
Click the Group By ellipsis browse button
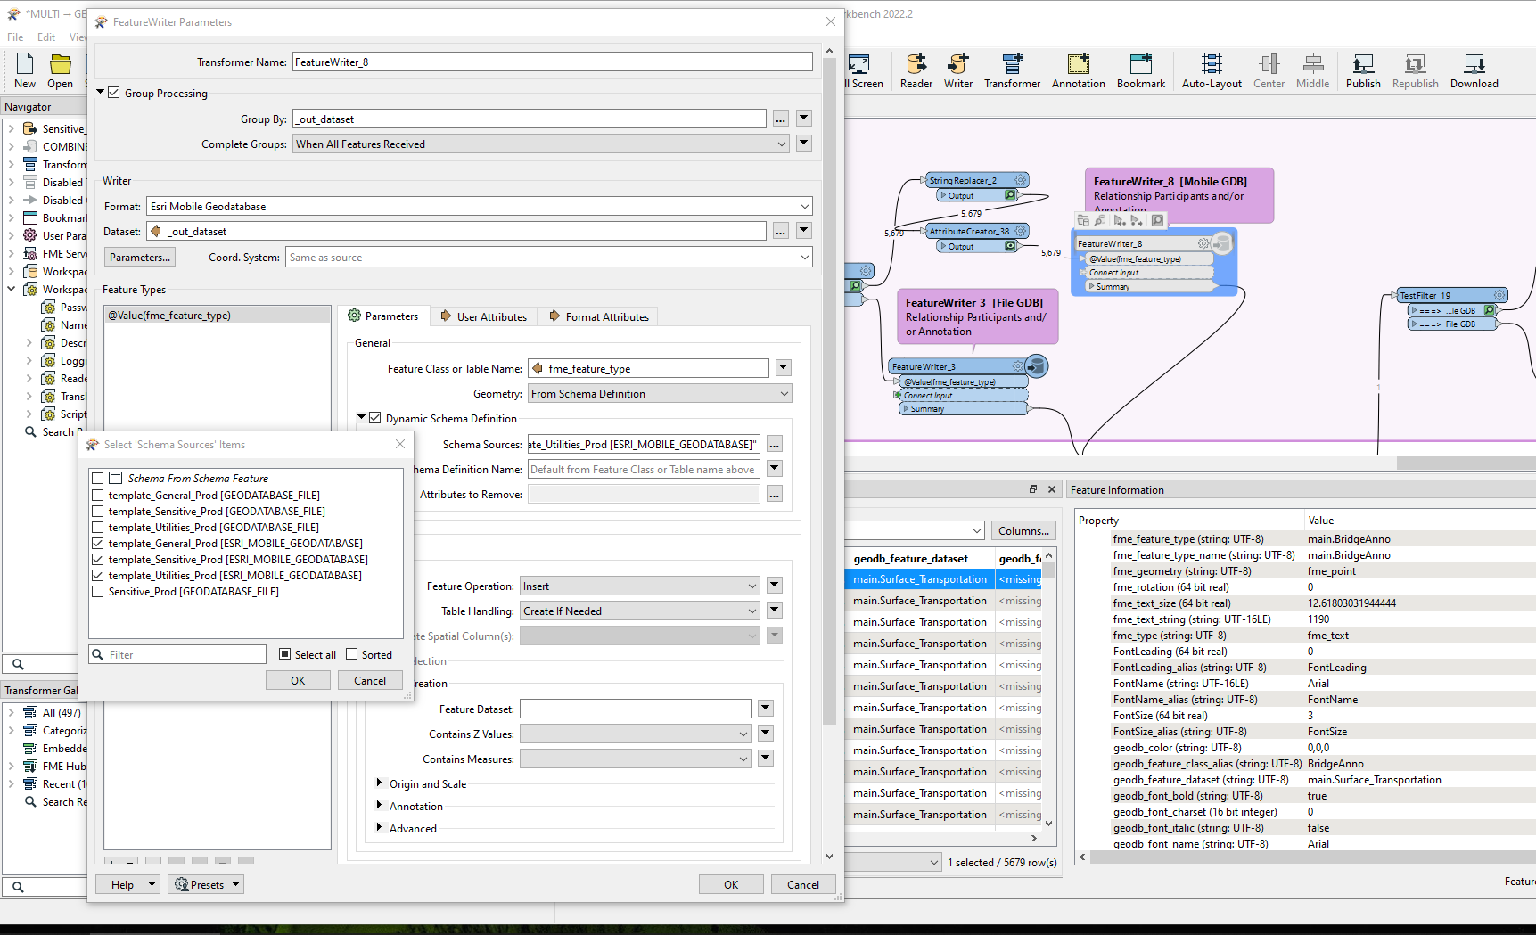click(x=780, y=119)
